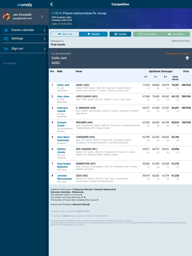Open rider Ilona Janas link

click(63, 96)
